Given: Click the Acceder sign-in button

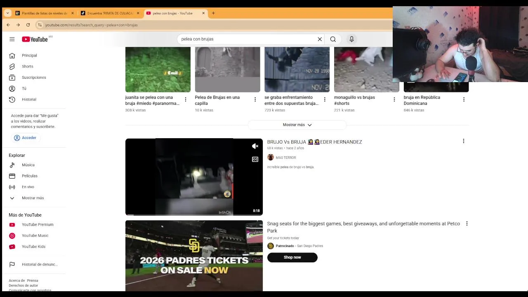Looking at the screenshot, I should point(25,138).
